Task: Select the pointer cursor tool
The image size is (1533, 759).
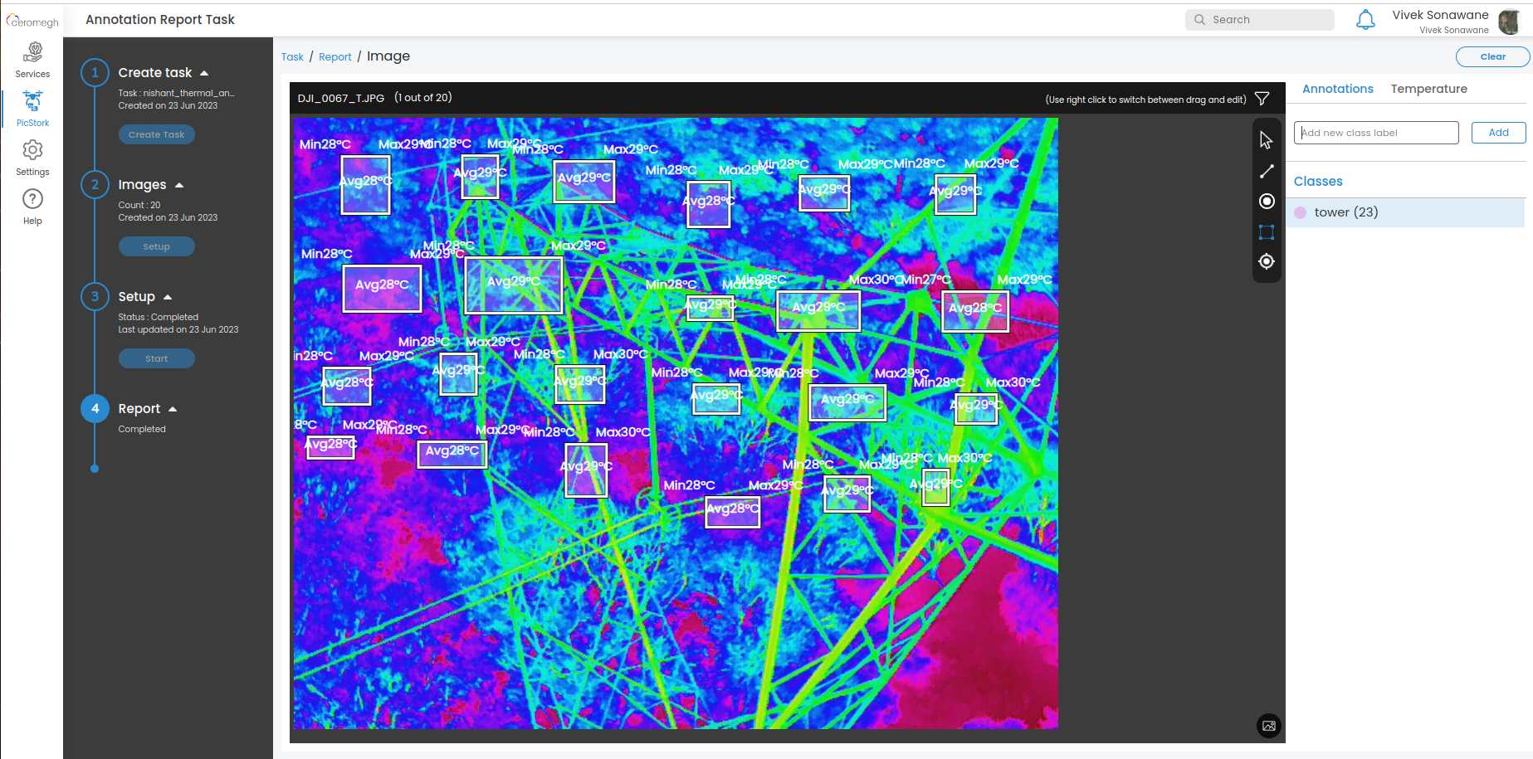Action: click(x=1266, y=140)
